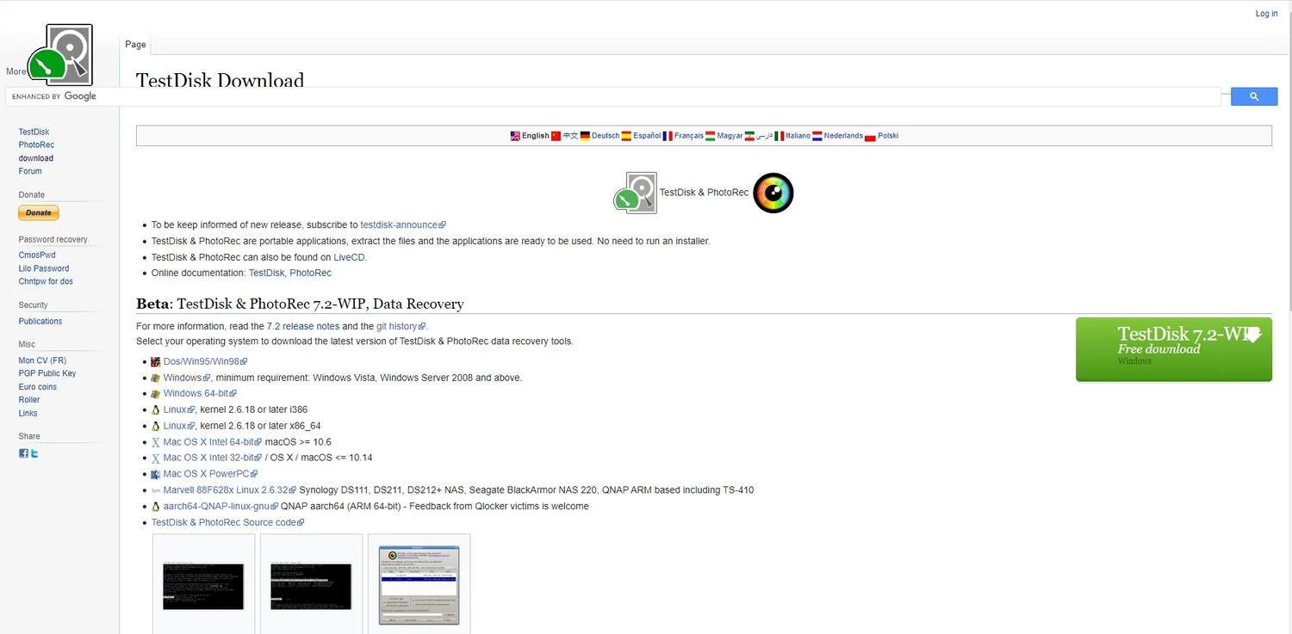1292x634 pixels.
Task: Open PhotoRec in the sidebar
Action: (36, 145)
